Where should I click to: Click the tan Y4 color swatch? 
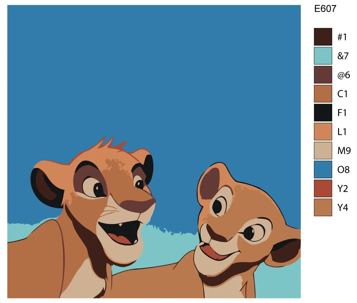click(x=323, y=207)
